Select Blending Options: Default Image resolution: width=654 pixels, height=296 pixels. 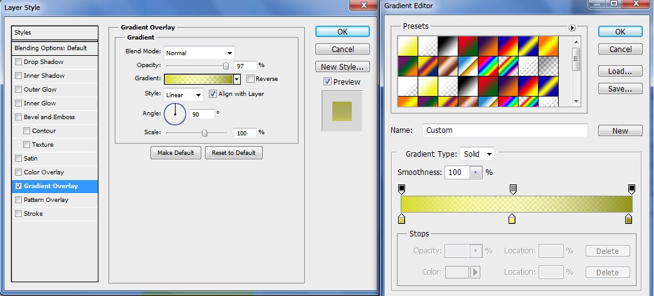55,48
